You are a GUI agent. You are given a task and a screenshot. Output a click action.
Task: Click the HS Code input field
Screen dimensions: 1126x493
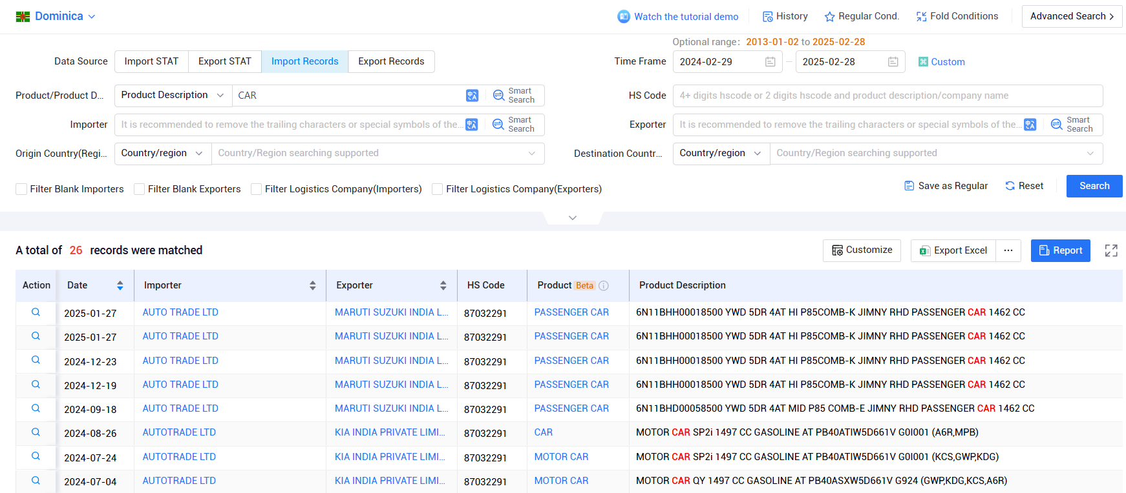[x=887, y=96]
